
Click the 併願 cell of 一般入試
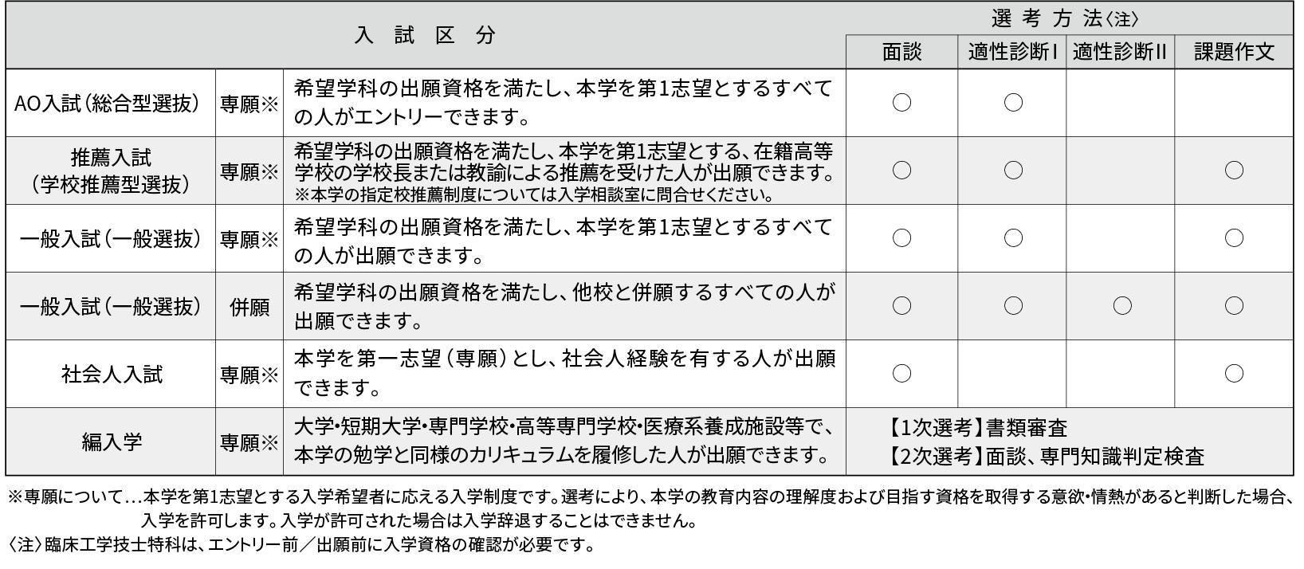249,307
